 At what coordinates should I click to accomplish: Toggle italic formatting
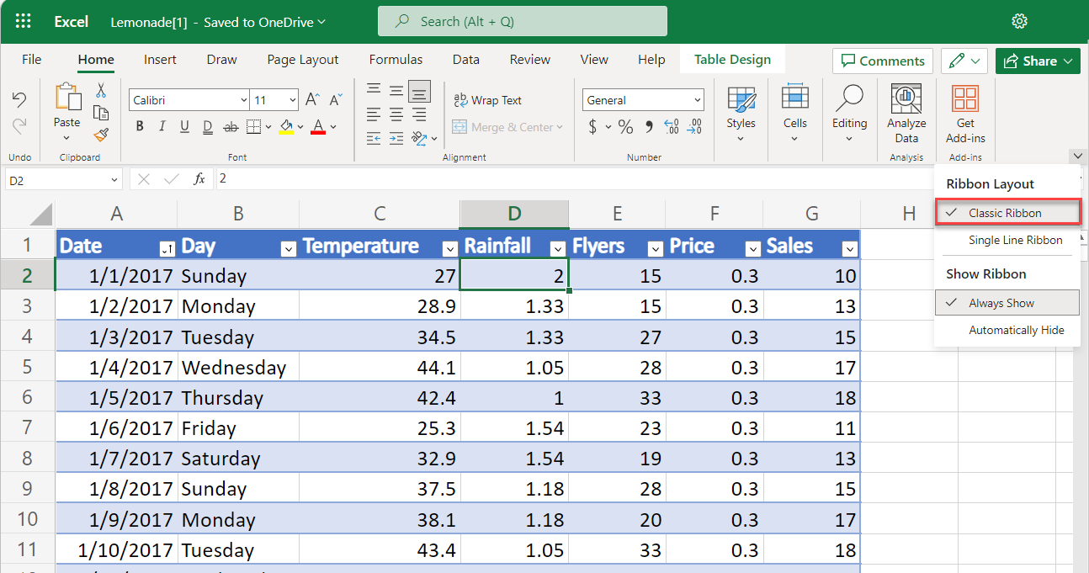162,127
